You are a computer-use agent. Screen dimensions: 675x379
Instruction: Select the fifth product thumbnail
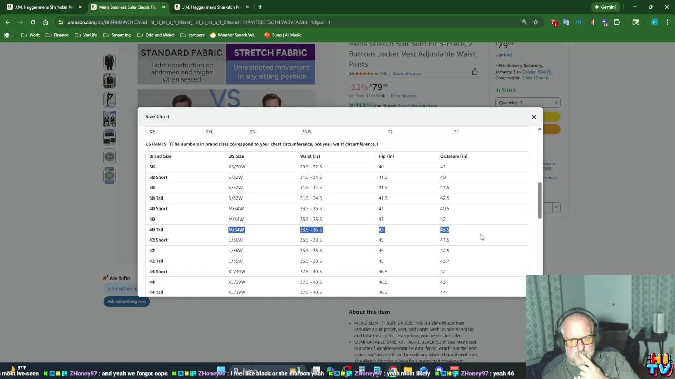[x=109, y=137]
